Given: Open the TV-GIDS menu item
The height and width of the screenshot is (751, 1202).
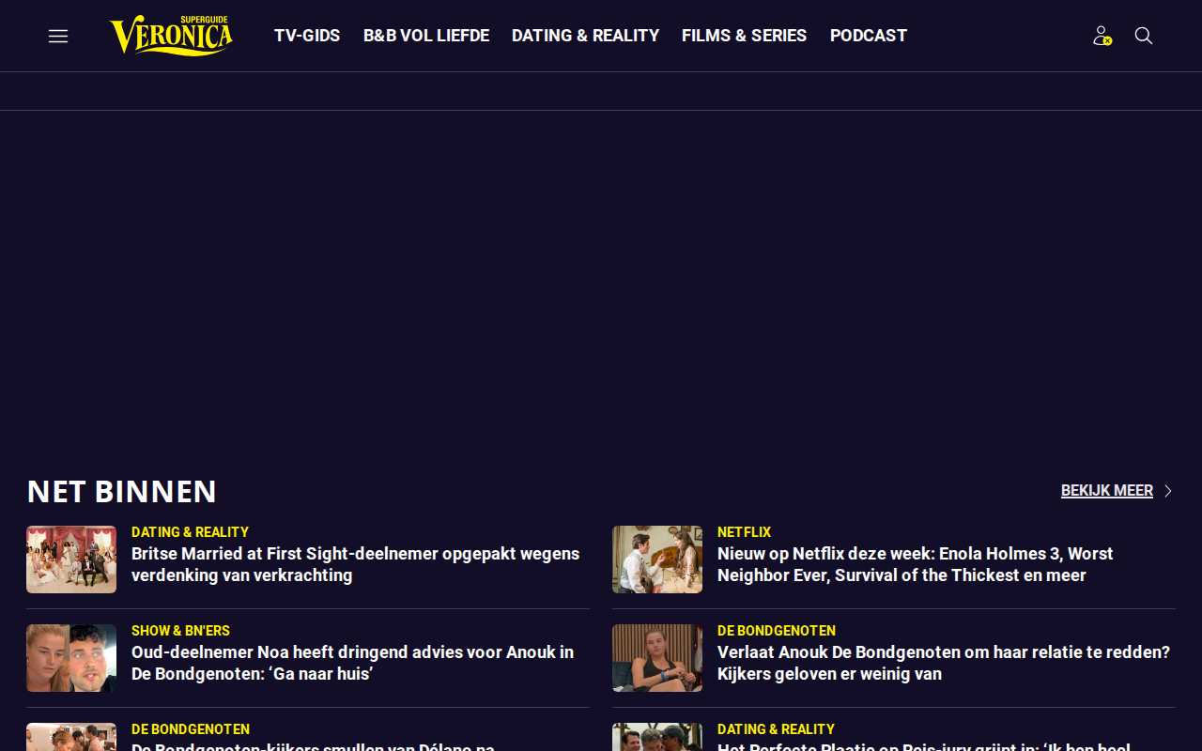Looking at the screenshot, I should pyautogui.click(x=307, y=36).
